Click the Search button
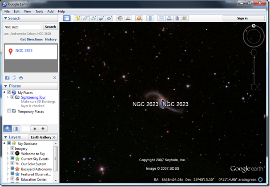Image resolution: width=270 pixels, height=187 pixels. pyautogui.click(x=50, y=27)
